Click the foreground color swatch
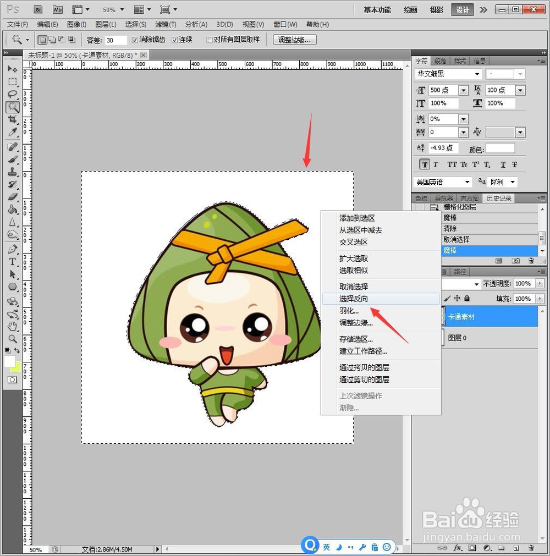The width and height of the screenshot is (550, 556). [x=9, y=361]
